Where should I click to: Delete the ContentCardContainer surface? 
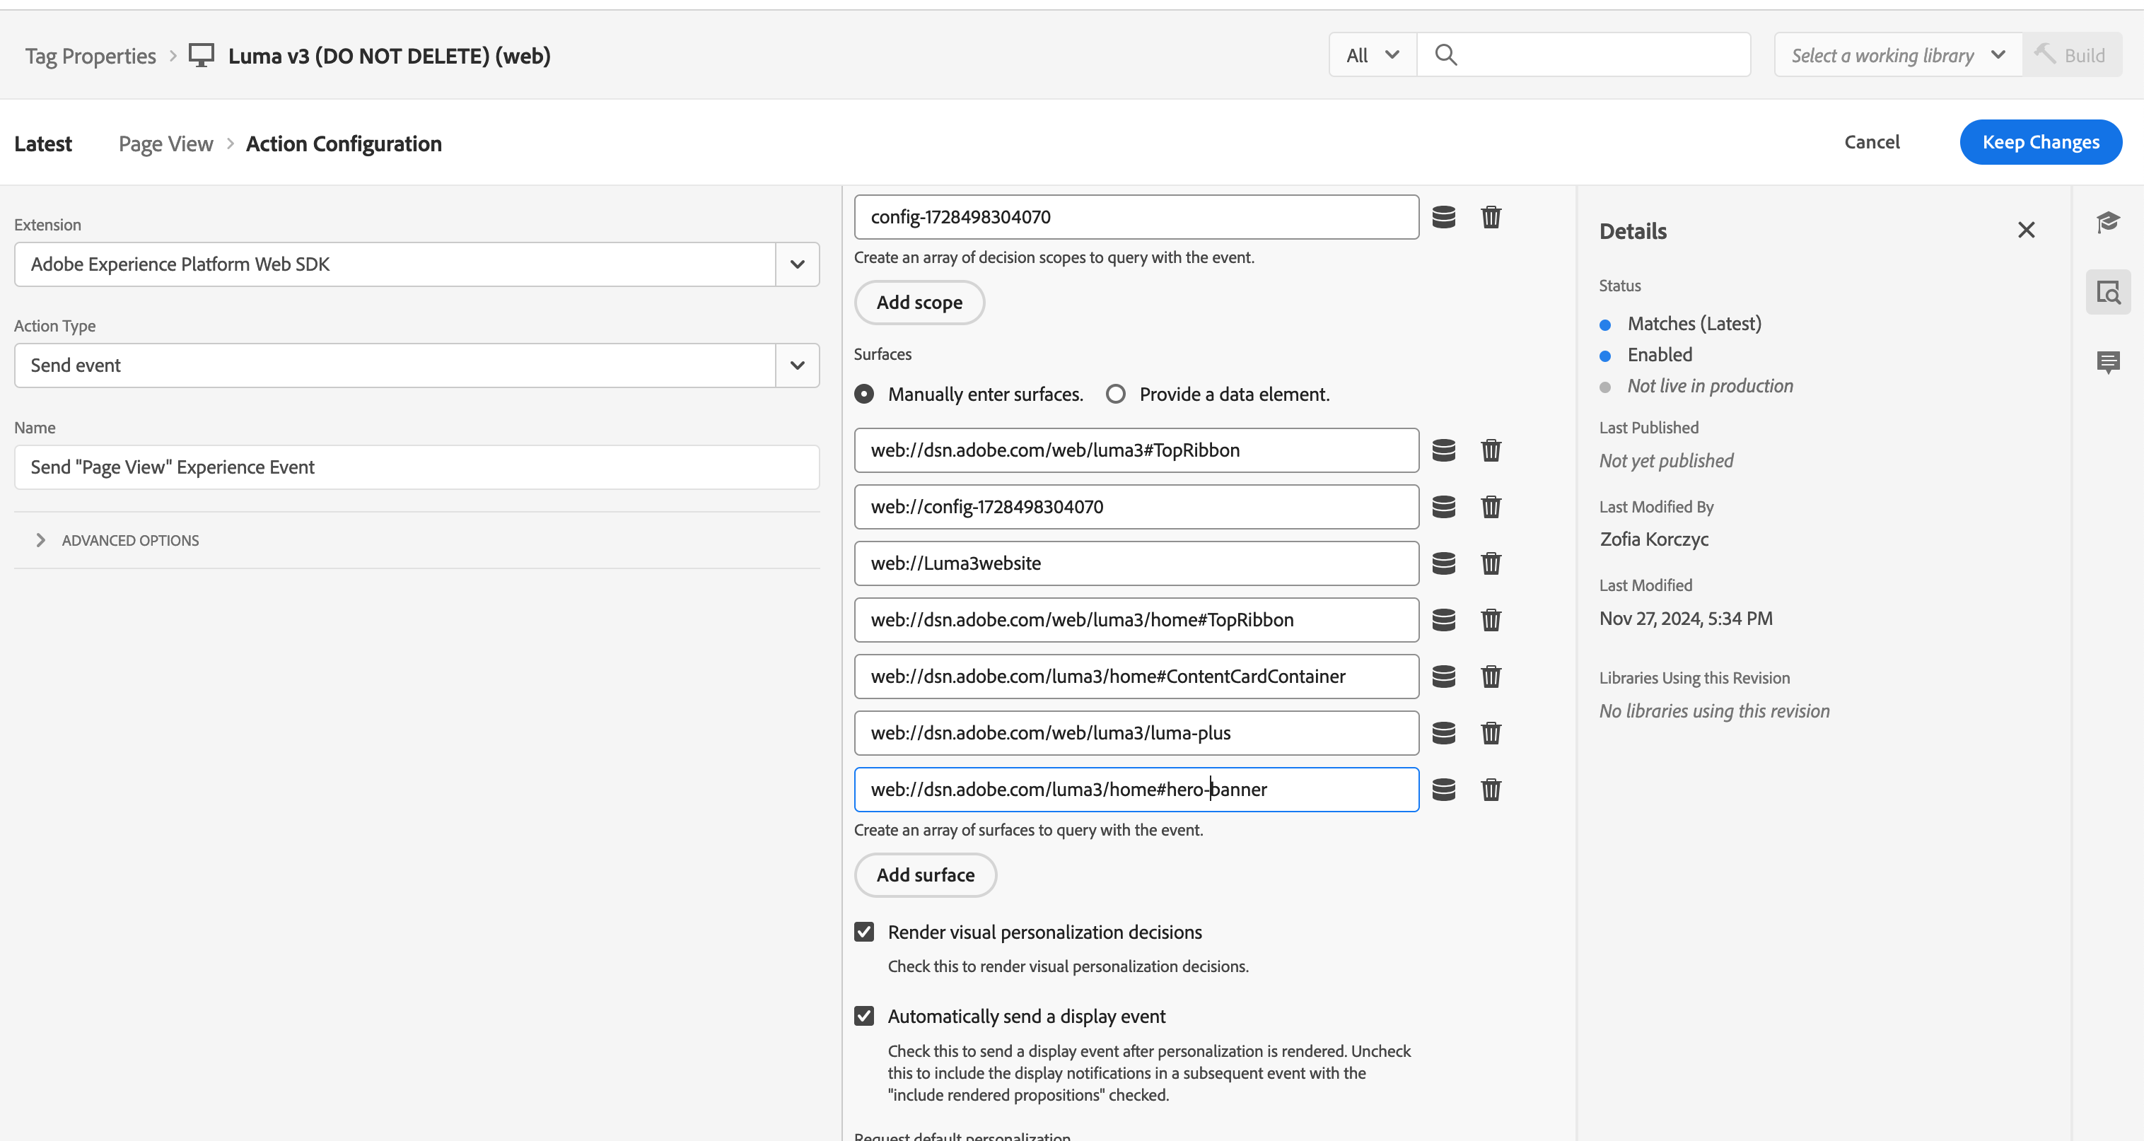tap(1491, 677)
